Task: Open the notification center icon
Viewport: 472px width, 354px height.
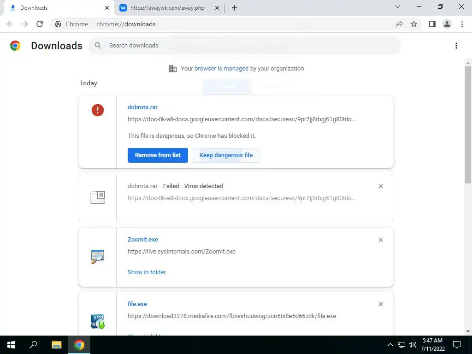Action: click(x=457, y=345)
